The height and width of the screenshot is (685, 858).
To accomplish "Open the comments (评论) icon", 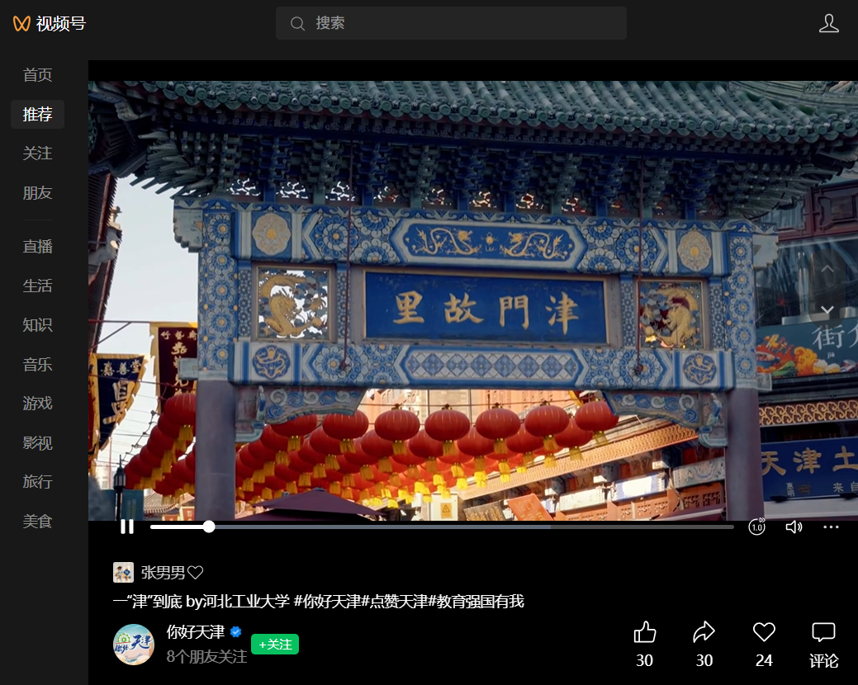I will (823, 633).
